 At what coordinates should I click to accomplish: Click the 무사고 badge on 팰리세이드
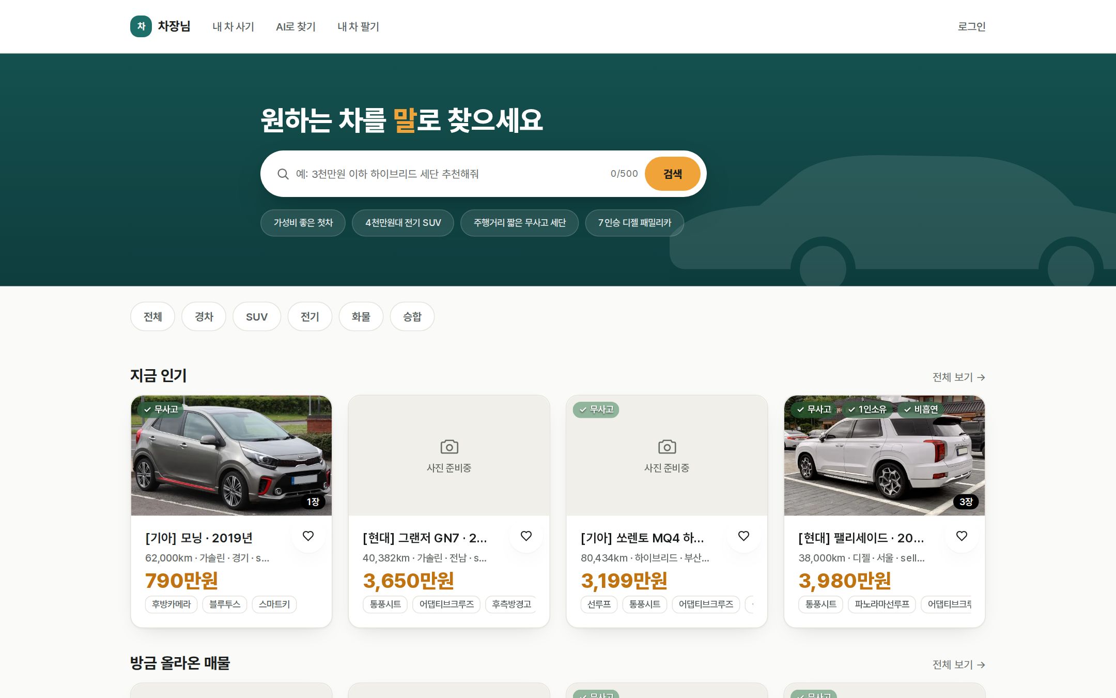click(814, 409)
